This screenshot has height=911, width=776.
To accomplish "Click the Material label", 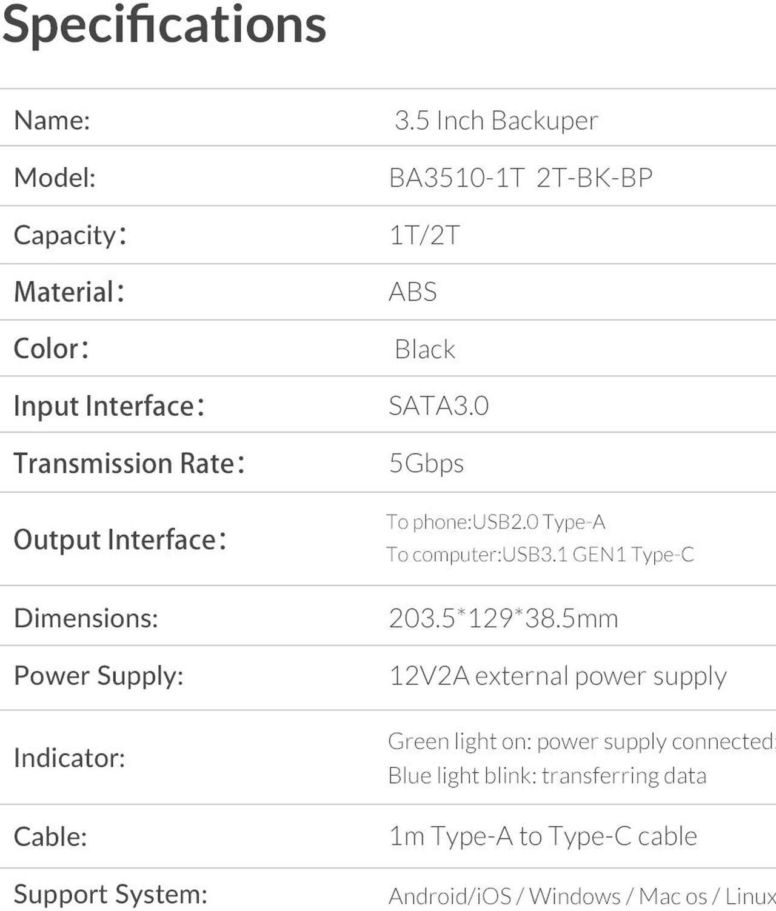I will 70,292.
